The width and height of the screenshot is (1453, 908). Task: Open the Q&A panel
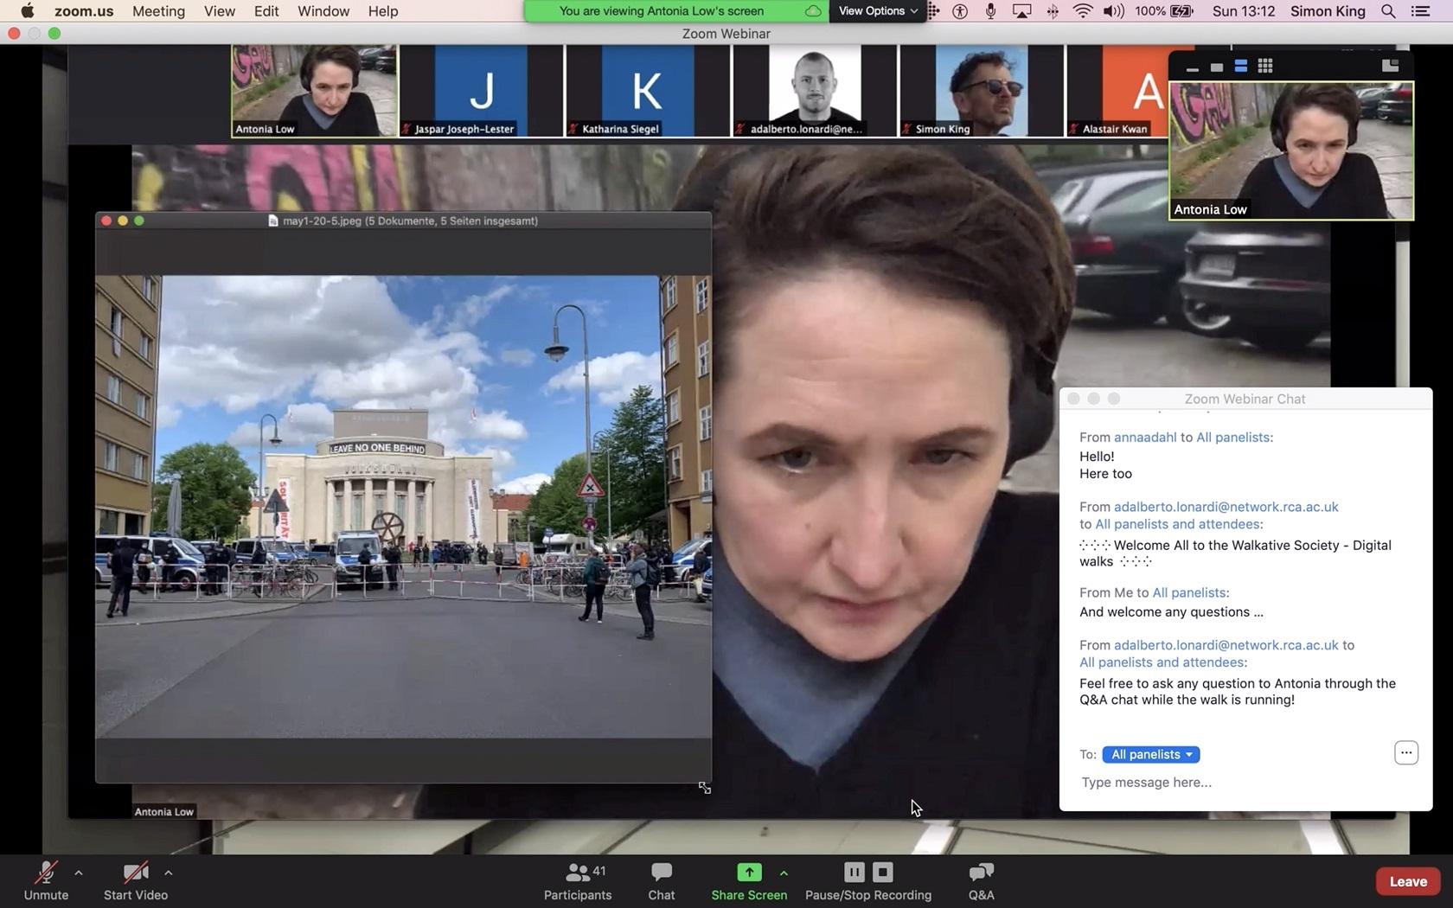pos(981,880)
